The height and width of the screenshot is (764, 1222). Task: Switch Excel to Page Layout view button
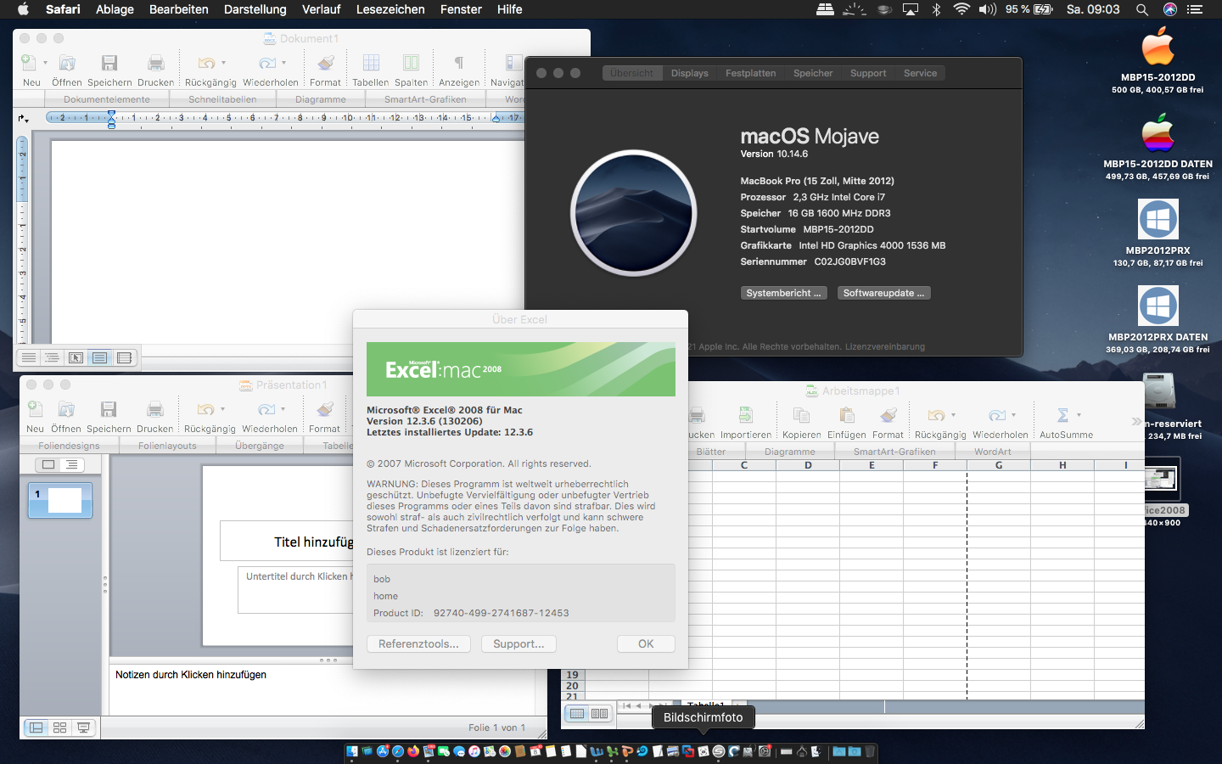pyautogui.click(x=599, y=713)
